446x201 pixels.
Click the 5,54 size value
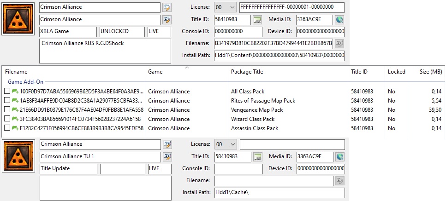coord(437,101)
